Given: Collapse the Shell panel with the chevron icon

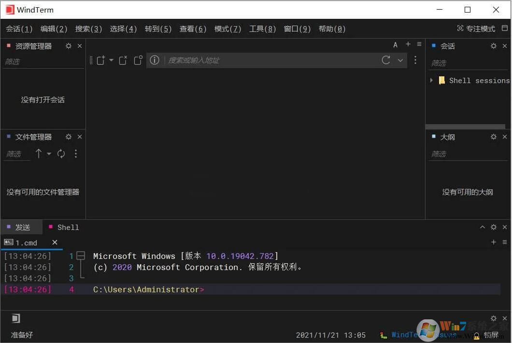Looking at the screenshot, I should pos(482,227).
